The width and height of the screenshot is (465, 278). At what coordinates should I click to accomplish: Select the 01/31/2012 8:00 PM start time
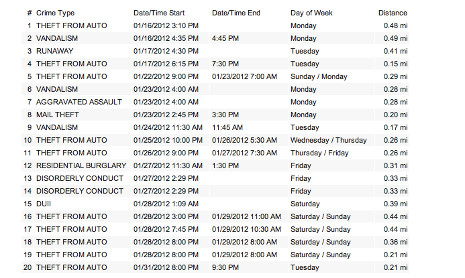point(165,267)
